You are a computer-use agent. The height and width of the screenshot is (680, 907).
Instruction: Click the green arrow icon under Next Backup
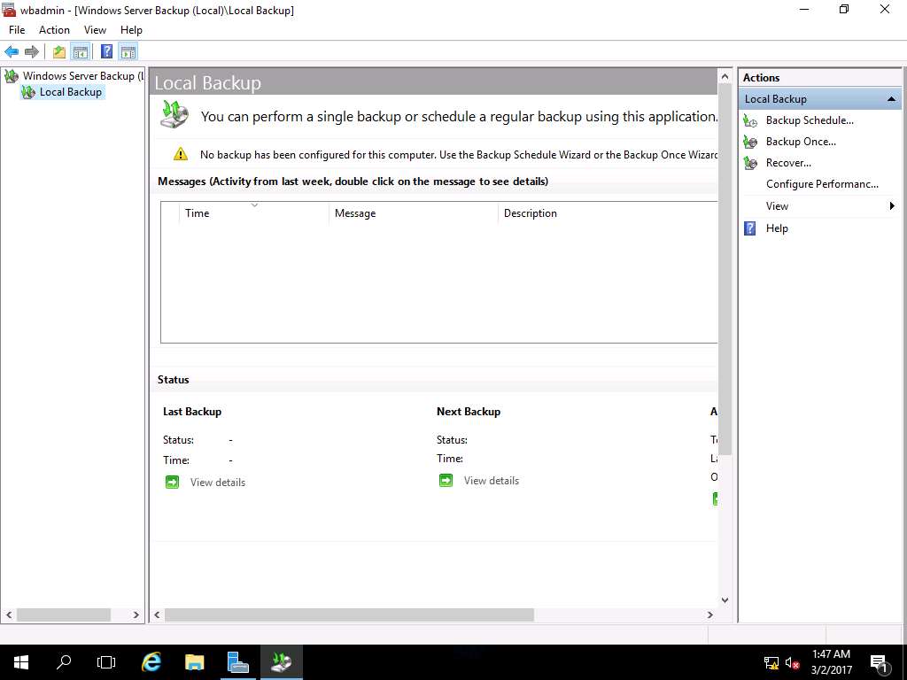[446, 481]
